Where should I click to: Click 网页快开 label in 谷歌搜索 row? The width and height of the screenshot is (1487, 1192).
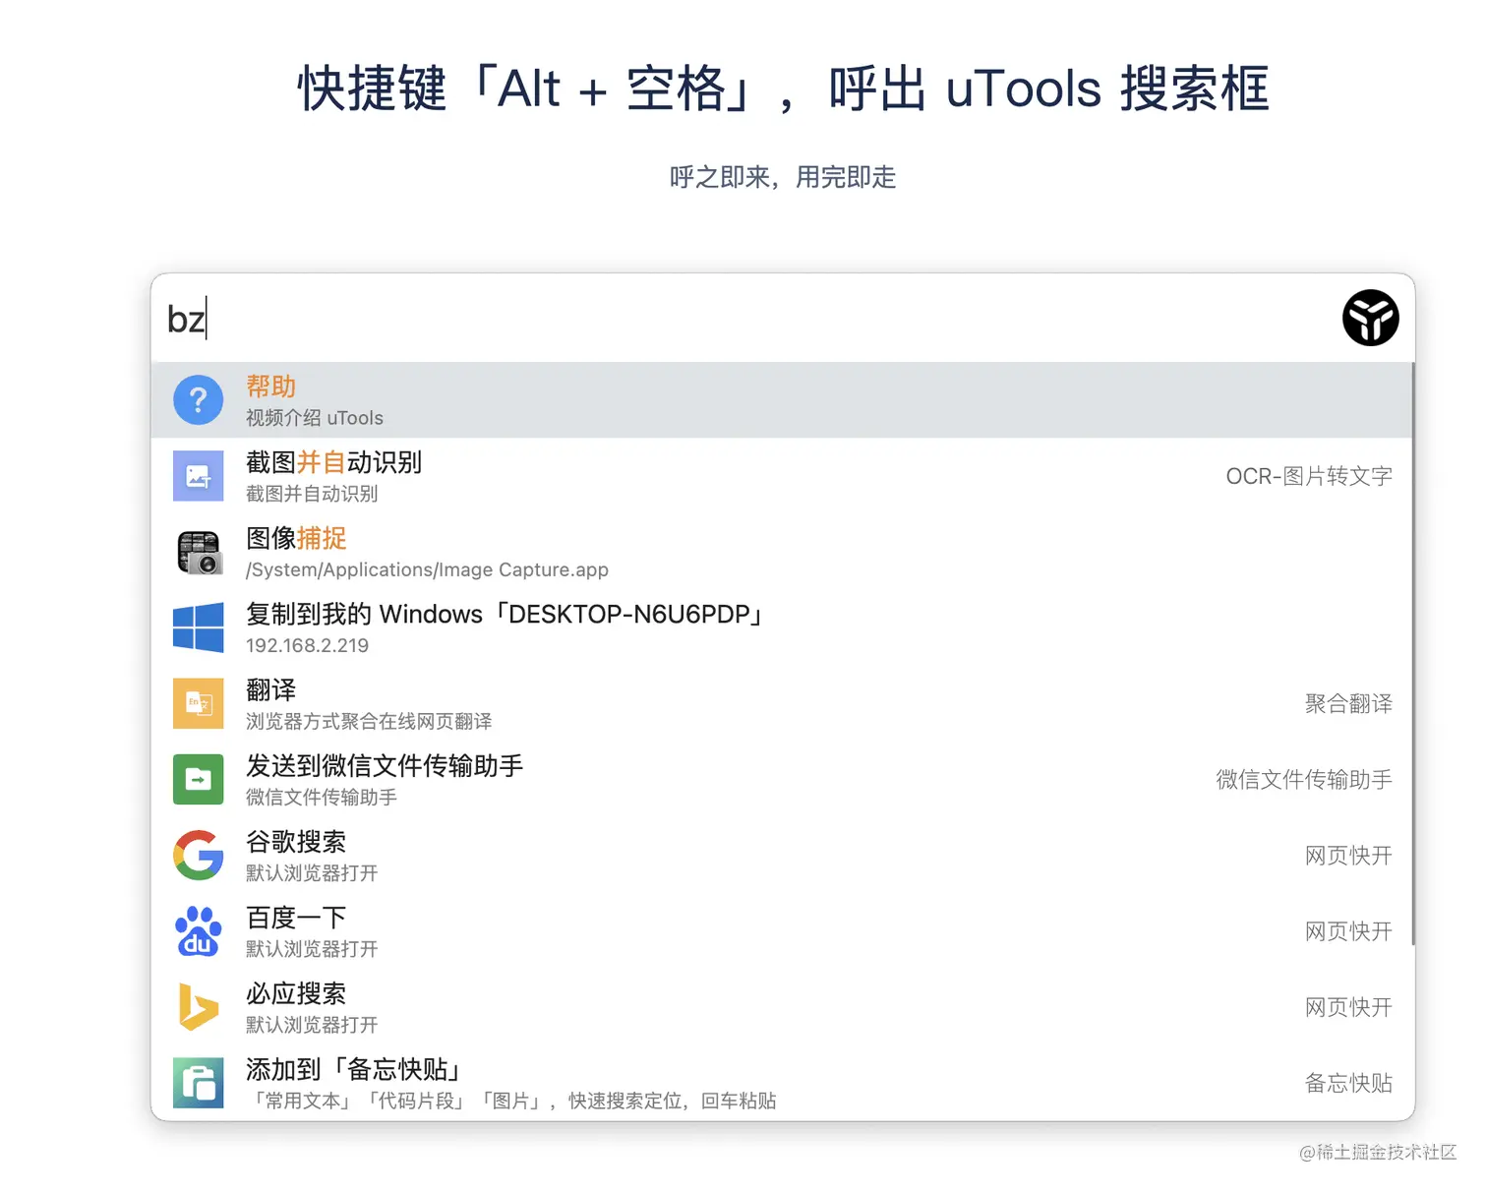(1348, 855)
